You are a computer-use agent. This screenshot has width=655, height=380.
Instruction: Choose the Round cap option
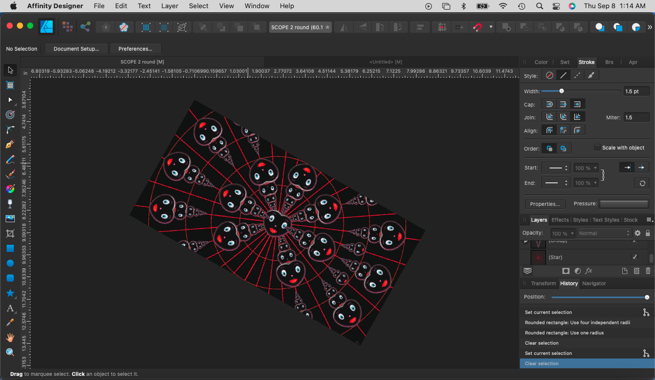click(x=549, y=104)
